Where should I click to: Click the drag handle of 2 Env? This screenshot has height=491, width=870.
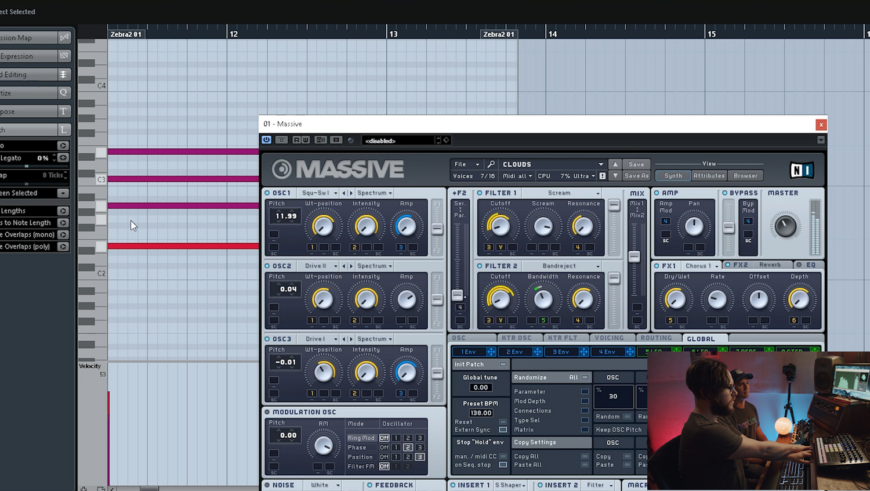coord(537,352)
